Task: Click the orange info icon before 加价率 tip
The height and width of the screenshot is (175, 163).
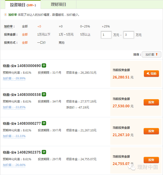Action: [5, 15]
